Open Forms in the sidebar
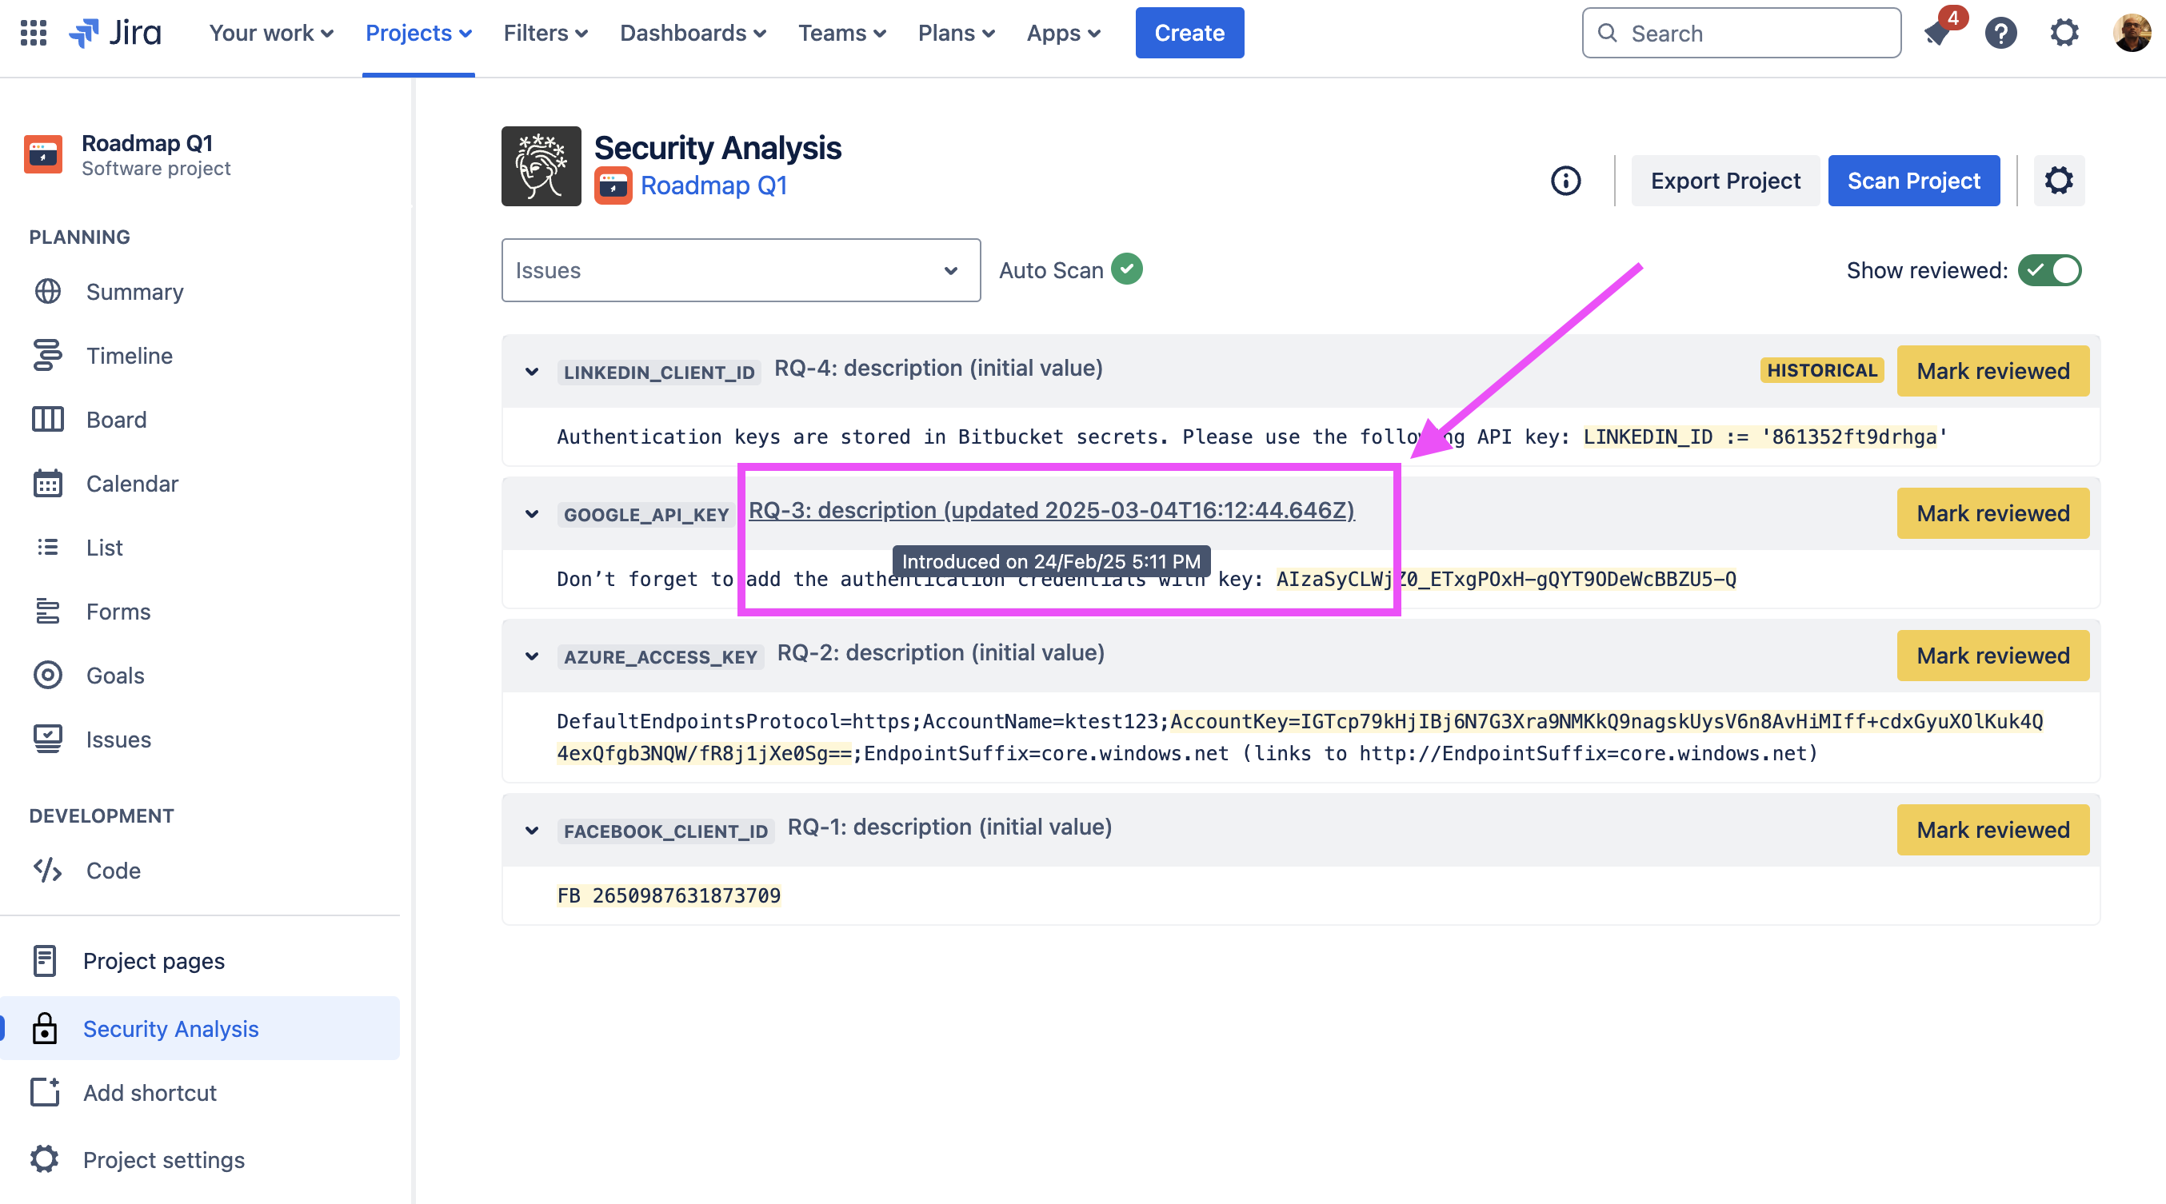The image size is (2166, 1204). click(118, 611)
